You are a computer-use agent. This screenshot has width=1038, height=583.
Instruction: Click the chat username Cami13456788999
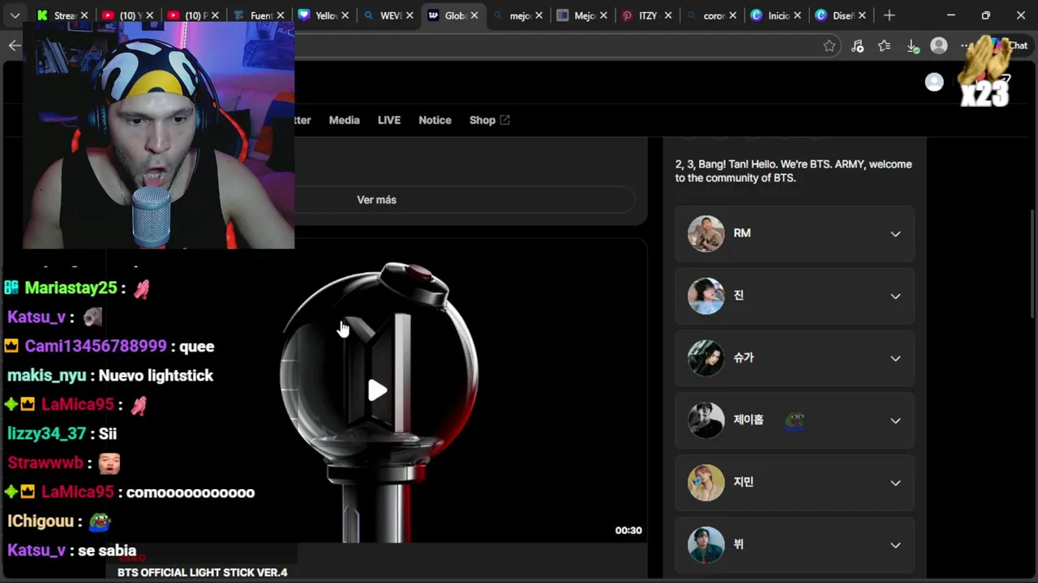click(96, 347)
